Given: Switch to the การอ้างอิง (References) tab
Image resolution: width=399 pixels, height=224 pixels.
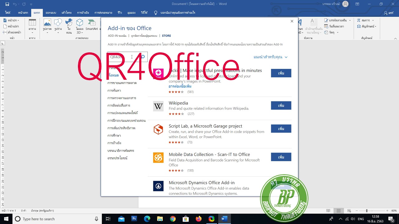Looking at the screenshot, I should tap(83, 13).
